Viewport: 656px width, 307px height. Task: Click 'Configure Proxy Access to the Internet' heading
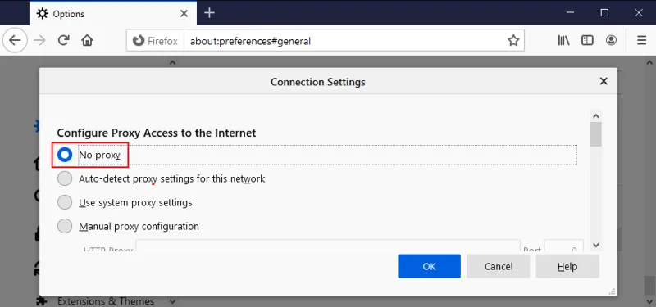[157, 133]
